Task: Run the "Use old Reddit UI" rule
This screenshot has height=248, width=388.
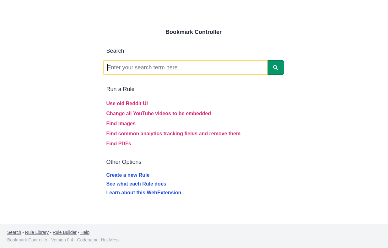Action: point(127,103)
